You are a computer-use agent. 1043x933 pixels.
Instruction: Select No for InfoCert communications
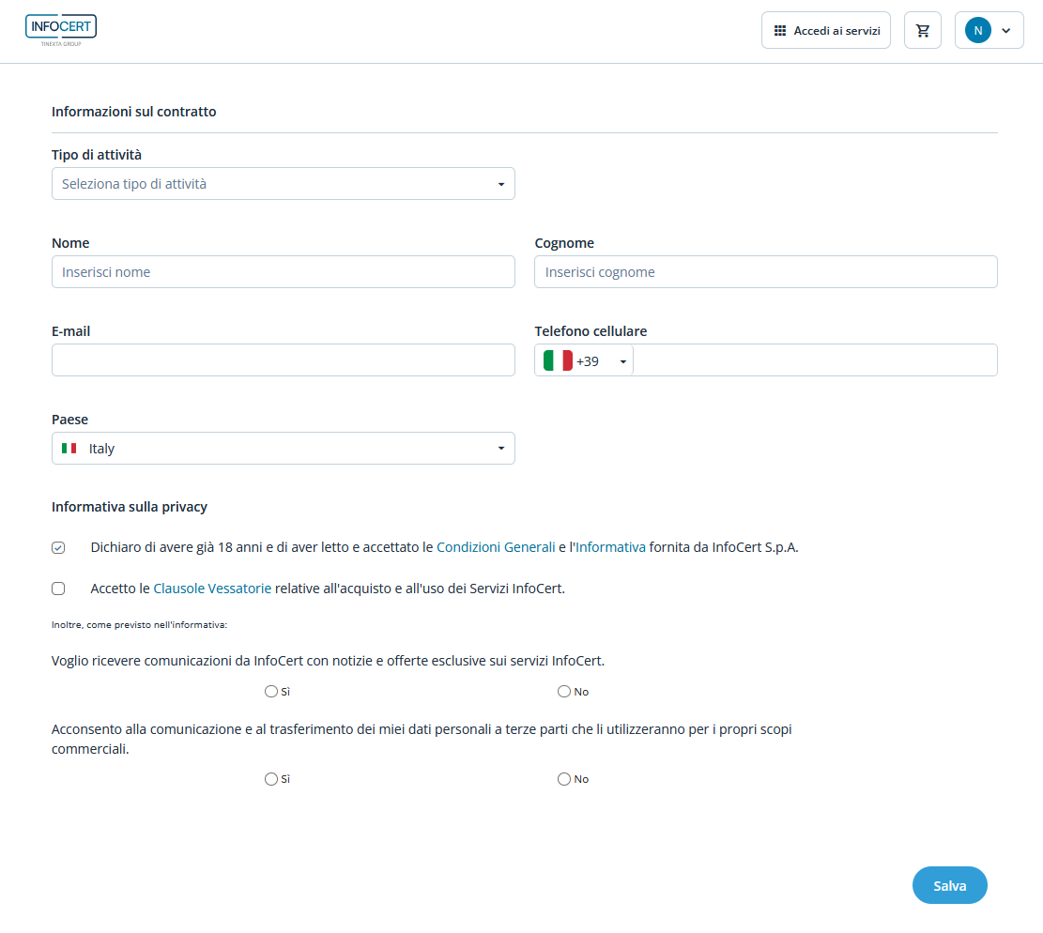tap(564, 692)
